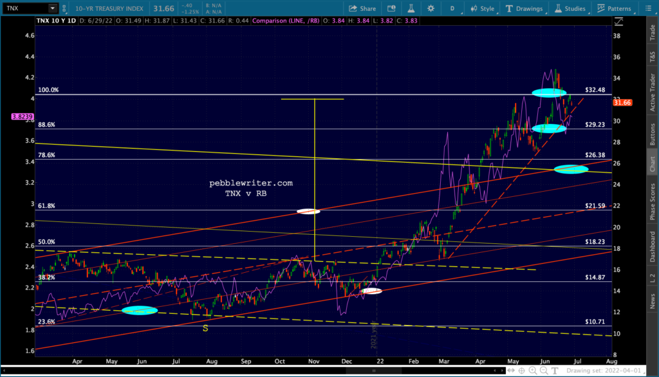The height and width of the screenshot is (377, 659).
Task: Switch to the Active Trader sidebar tab
Action: point(653,92)
